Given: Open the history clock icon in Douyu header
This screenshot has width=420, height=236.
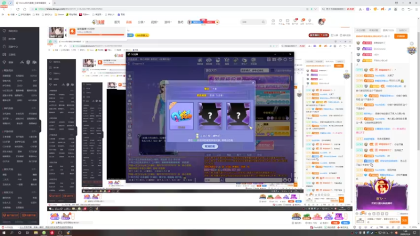Looking at the screenshot, I should click(x=273, y=21).
